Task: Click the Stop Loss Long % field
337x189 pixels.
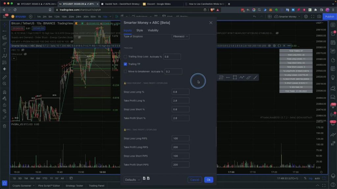Action: tap(180, 92)
